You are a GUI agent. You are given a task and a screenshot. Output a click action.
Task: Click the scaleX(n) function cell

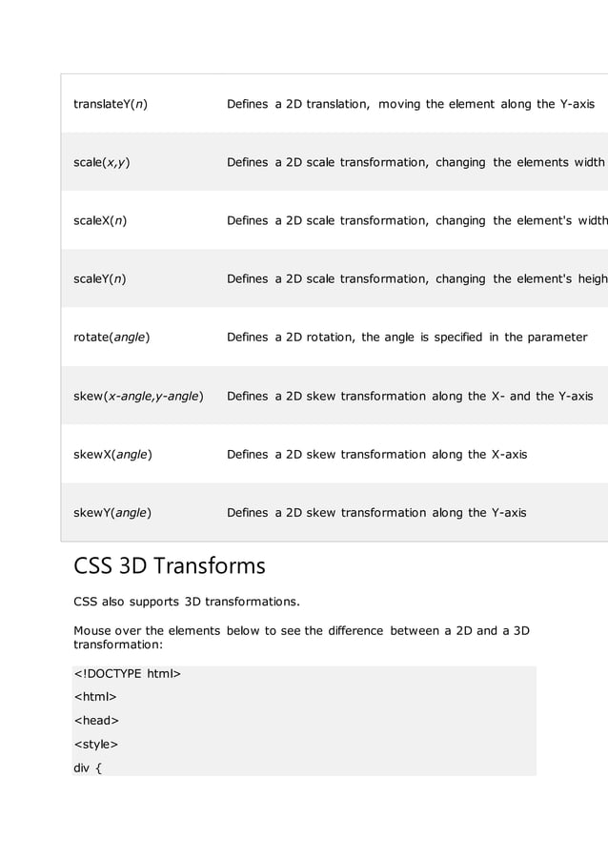100,220
